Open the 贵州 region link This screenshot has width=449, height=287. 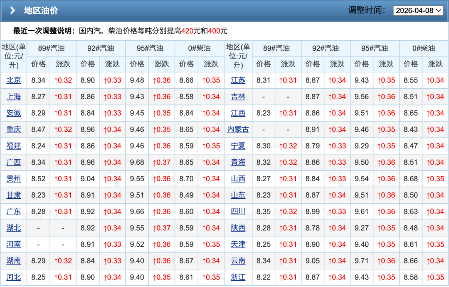pos(14,179)
